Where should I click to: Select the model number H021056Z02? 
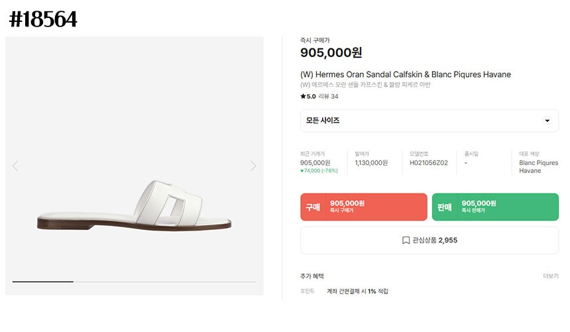428,163
